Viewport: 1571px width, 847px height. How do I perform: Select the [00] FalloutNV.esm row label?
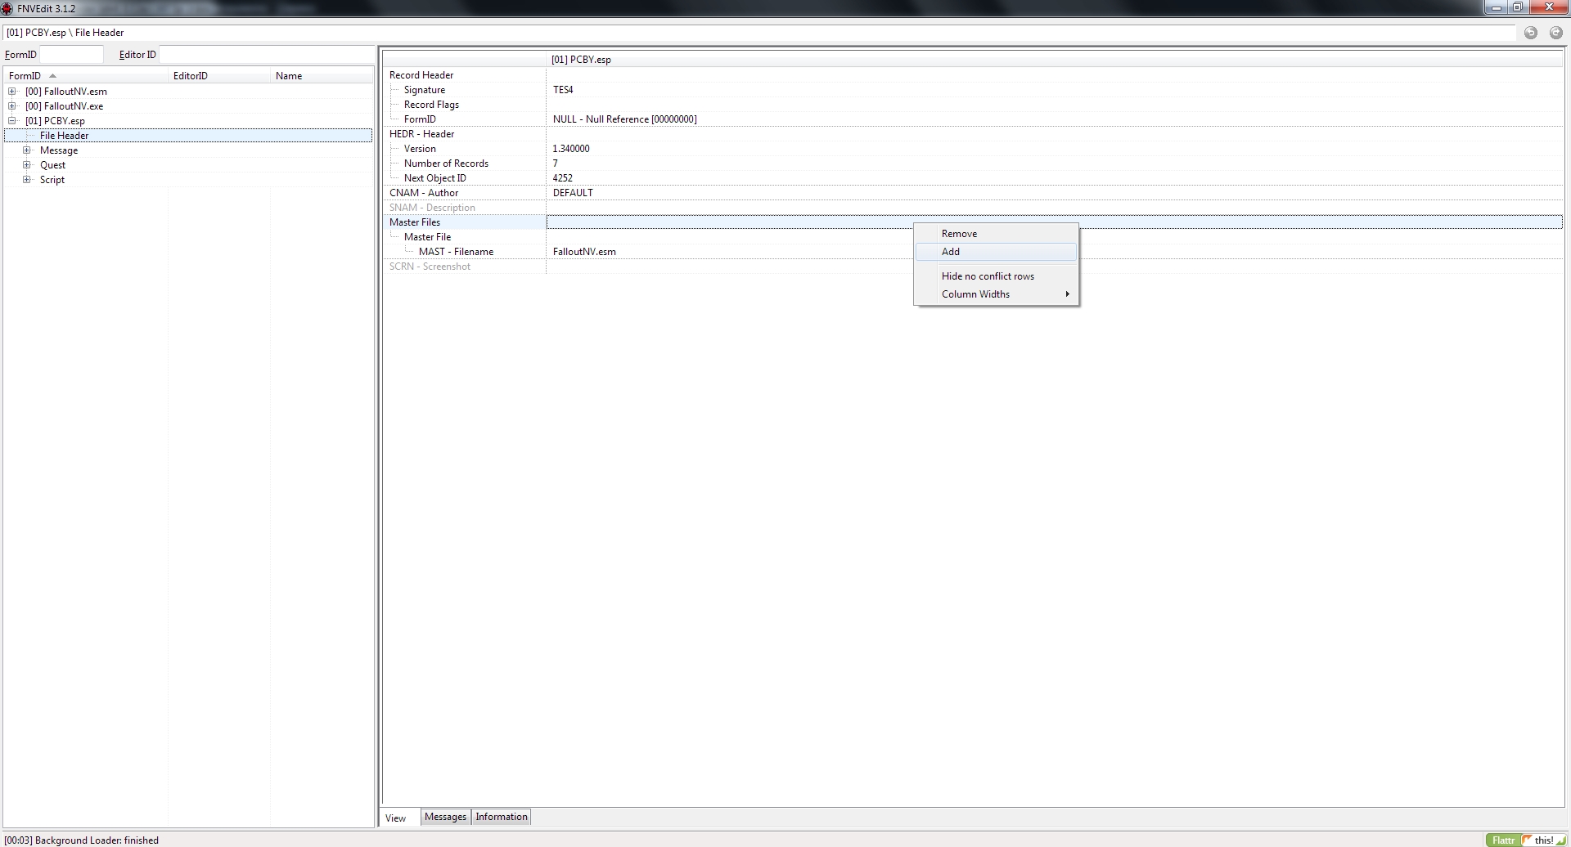click(x=65, y=92)
